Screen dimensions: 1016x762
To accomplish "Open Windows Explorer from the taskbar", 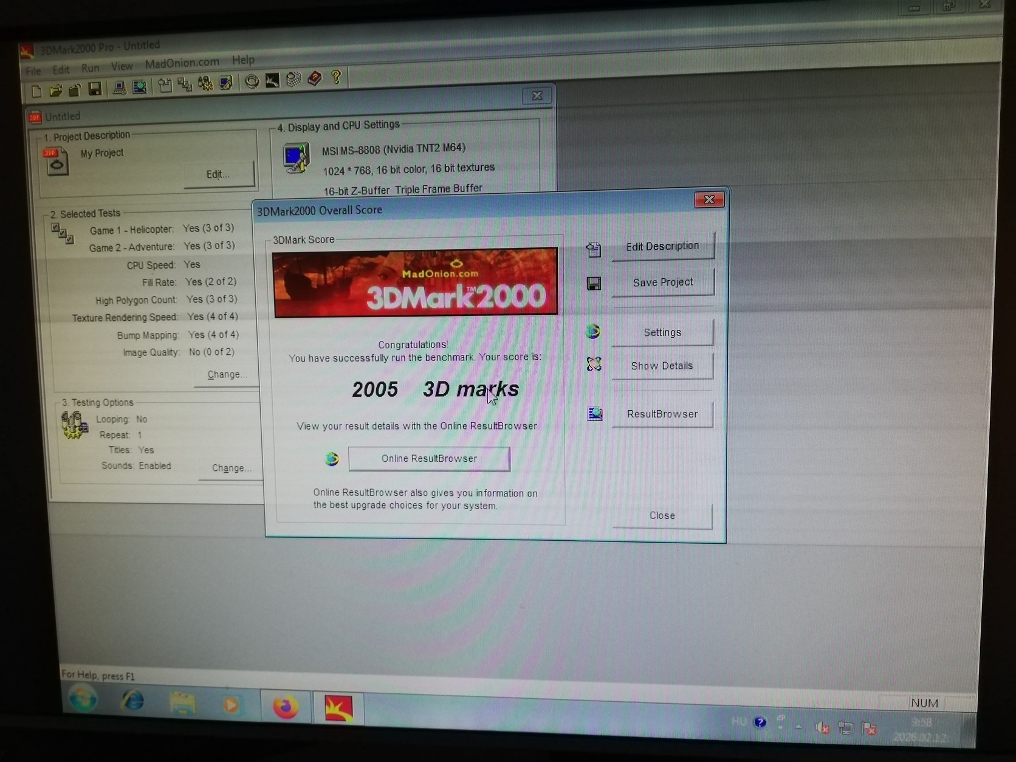I will 182,704.
